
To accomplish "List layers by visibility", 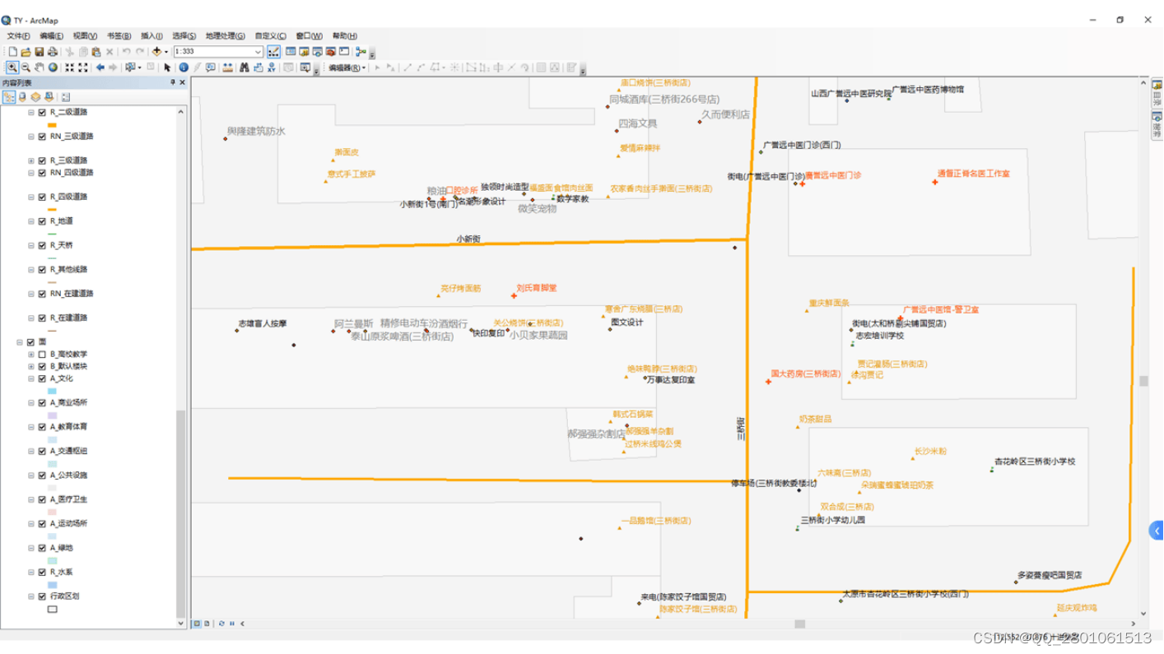I will coord(35,97).
